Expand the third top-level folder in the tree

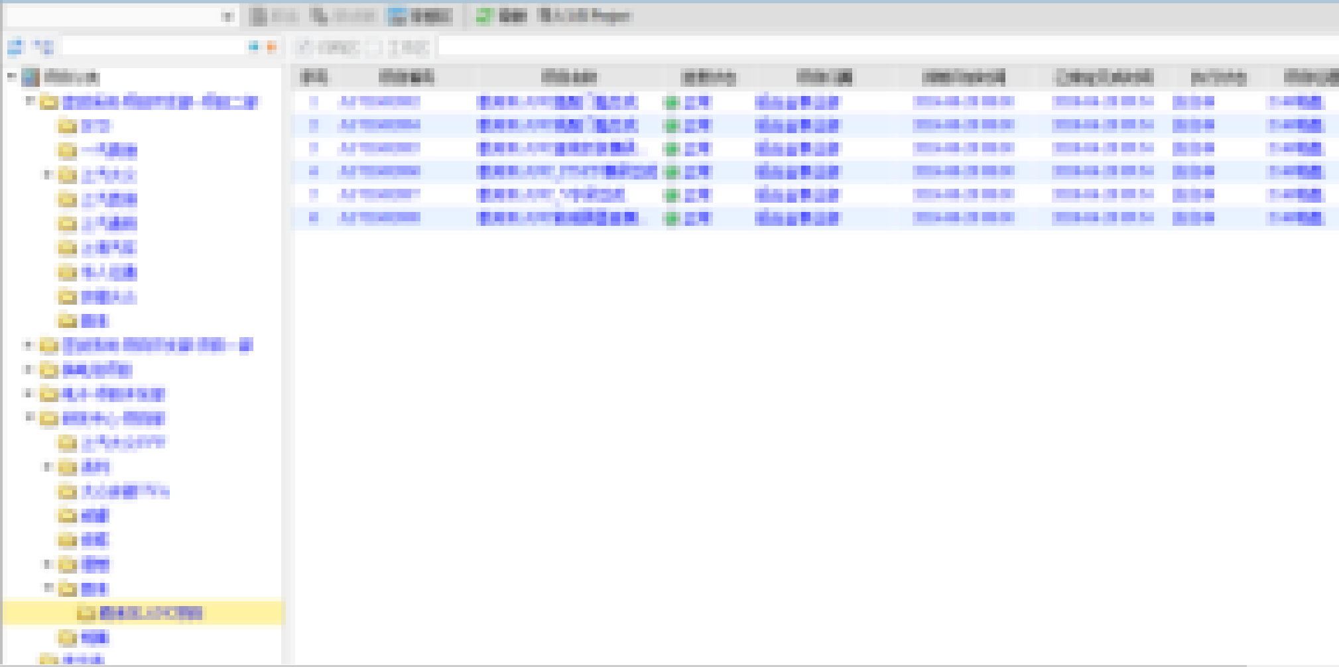tap(29, 370)
